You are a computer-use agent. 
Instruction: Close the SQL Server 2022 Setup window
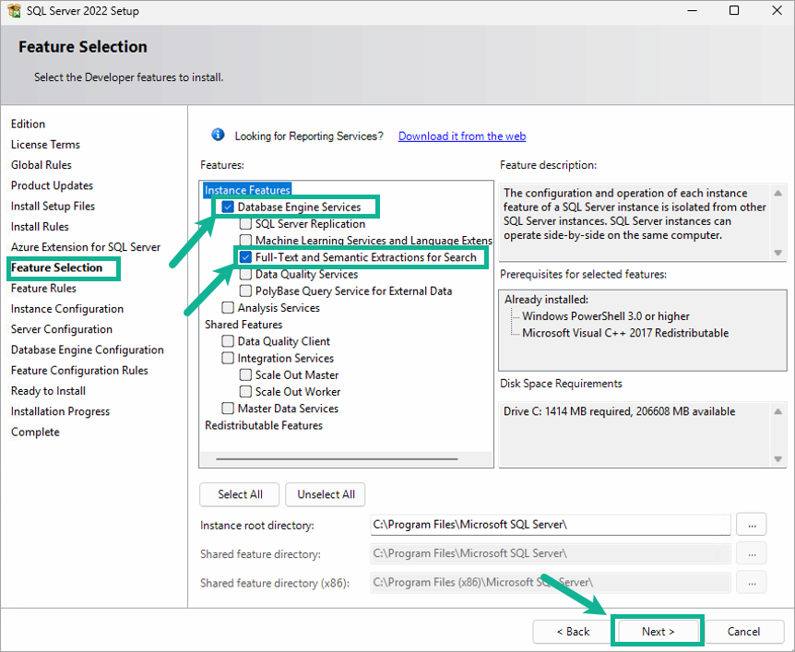pos(777,10)
